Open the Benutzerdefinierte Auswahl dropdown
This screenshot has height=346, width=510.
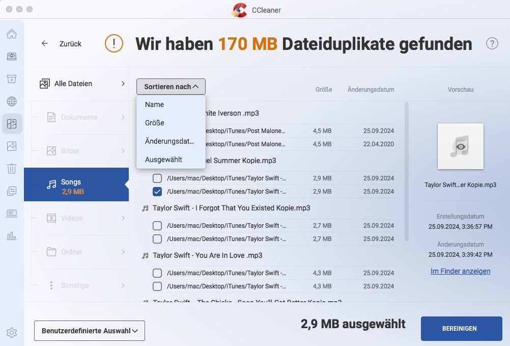coord(90,331)
